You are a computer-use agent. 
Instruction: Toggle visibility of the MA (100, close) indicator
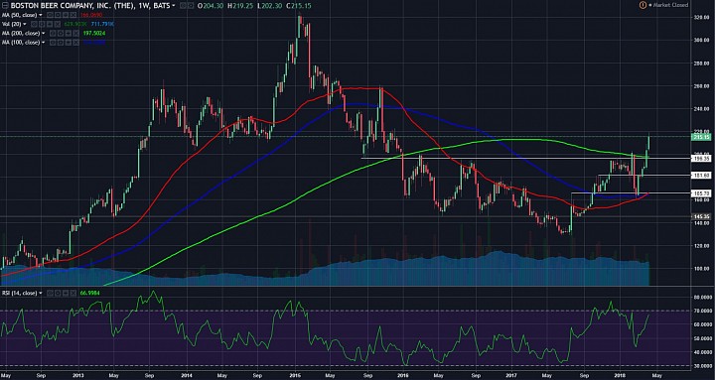tap(53, 43)
